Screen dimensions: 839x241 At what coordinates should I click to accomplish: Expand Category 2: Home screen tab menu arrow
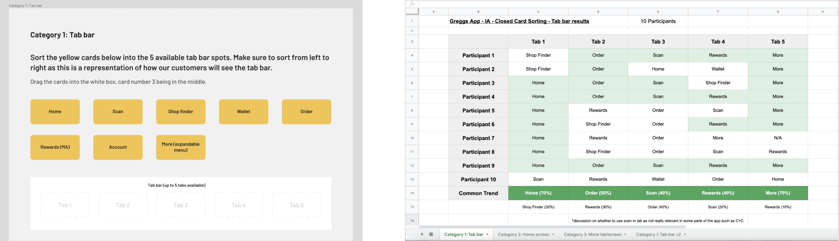(x=553, y=234)
